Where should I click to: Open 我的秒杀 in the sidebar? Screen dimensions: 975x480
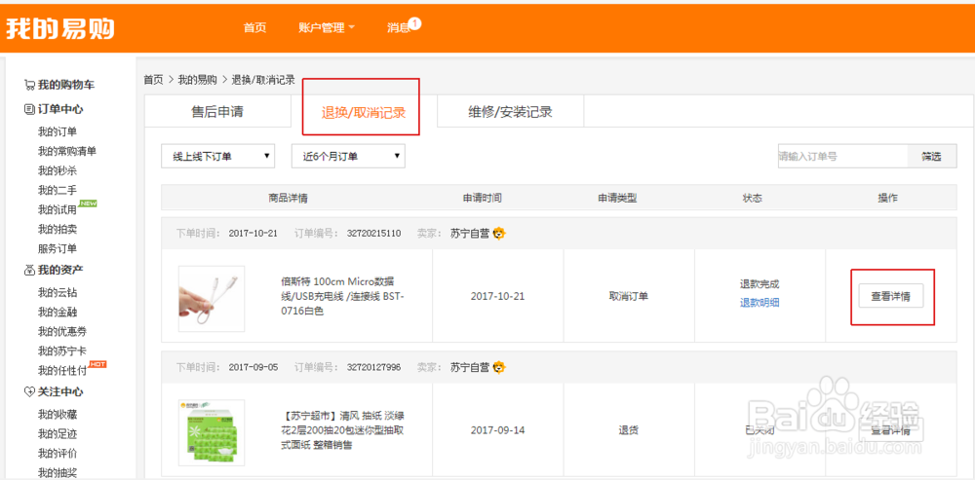pyautogui.click(x=58, y=170)
